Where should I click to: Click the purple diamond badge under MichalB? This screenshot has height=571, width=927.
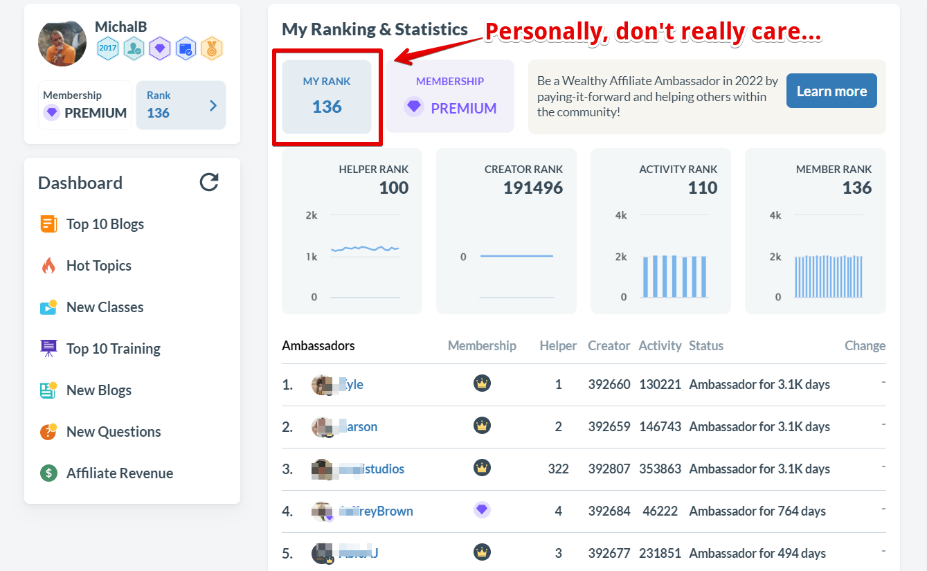(x=160, y=48)
